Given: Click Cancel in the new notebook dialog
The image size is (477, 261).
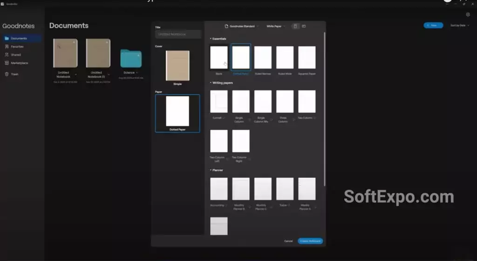Looking at the screenshot, I should pyautogui.click(x=288, y=241).
